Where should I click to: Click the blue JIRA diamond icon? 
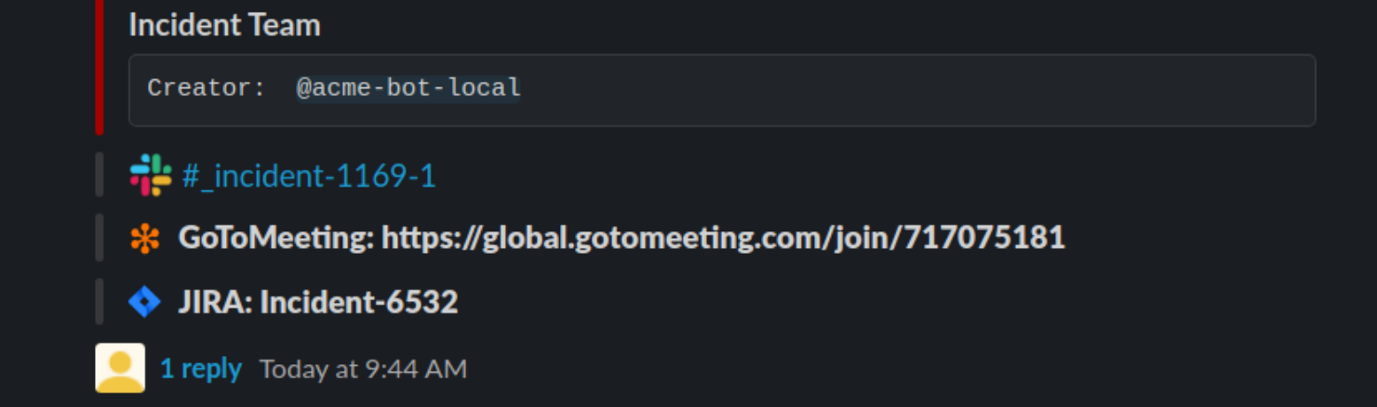144,302
